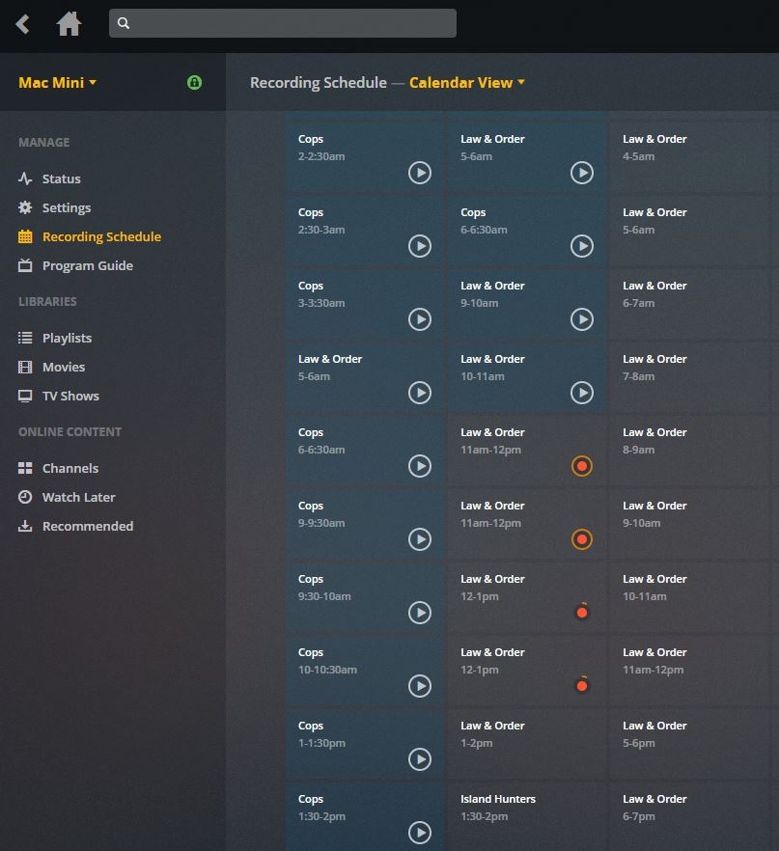Click record icon on first Law & Order 11am-12pm

tap(582, 466)
